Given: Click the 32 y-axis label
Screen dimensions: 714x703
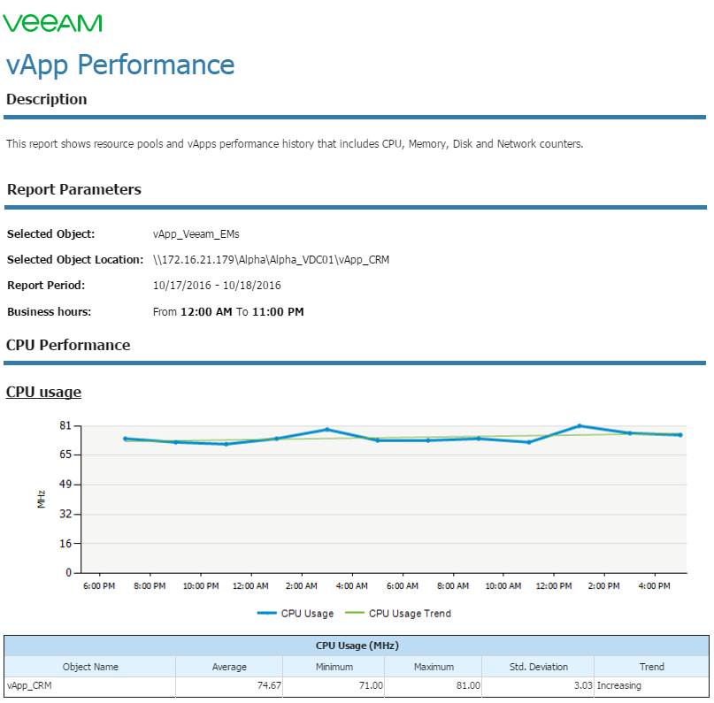Looking at the screenshot, I should coord(65,514).
